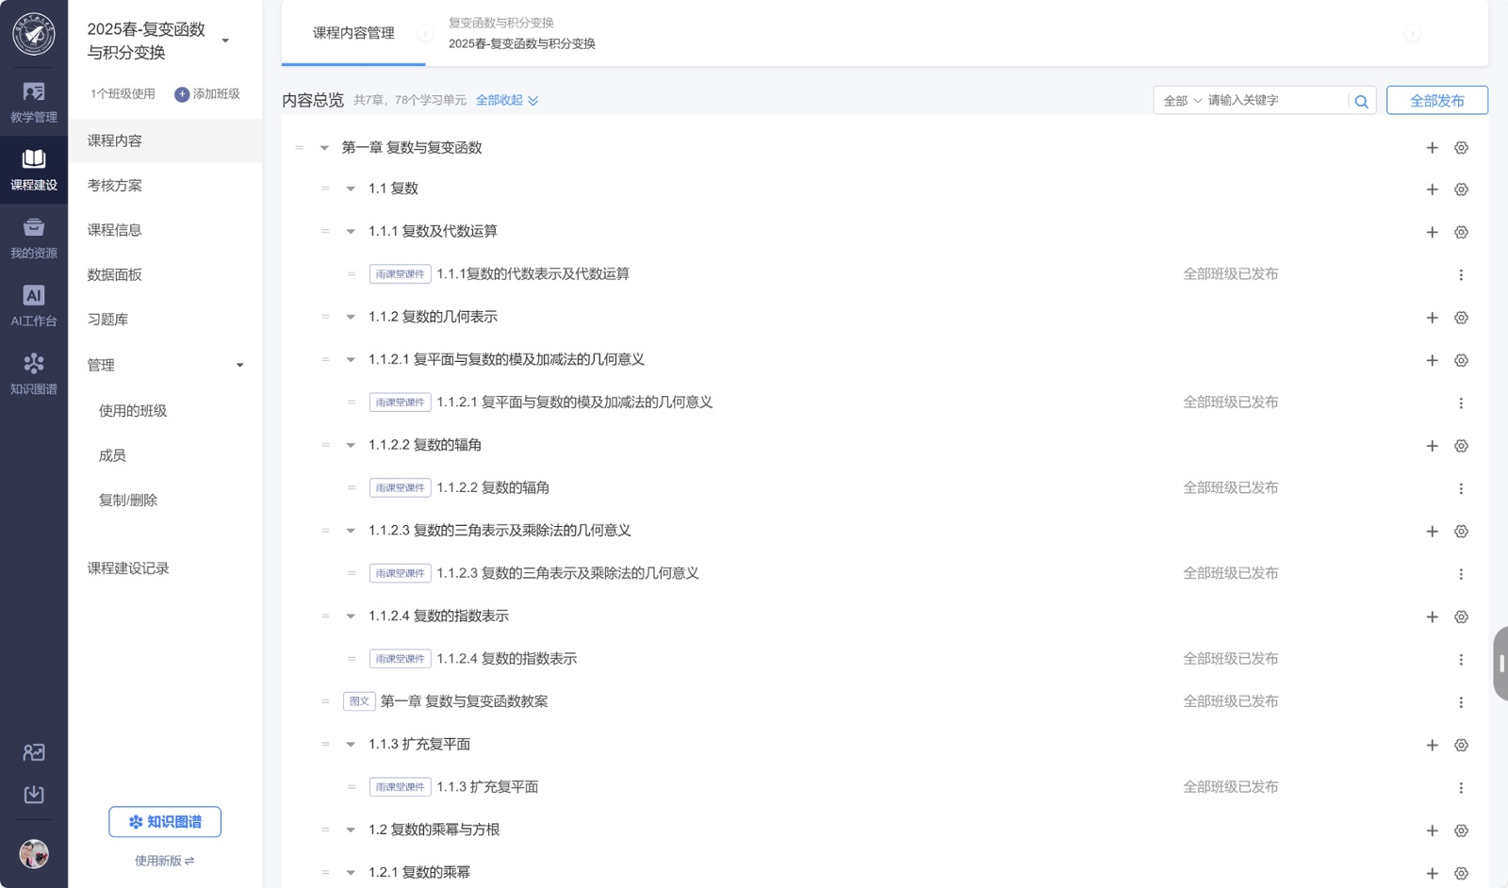
Task: Open 教学管理 in the left sidebar
Action: (34, 102)
